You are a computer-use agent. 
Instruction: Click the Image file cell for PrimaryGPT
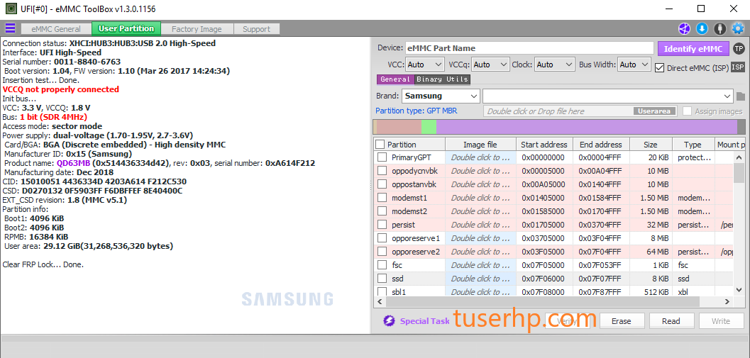(480, 157)
